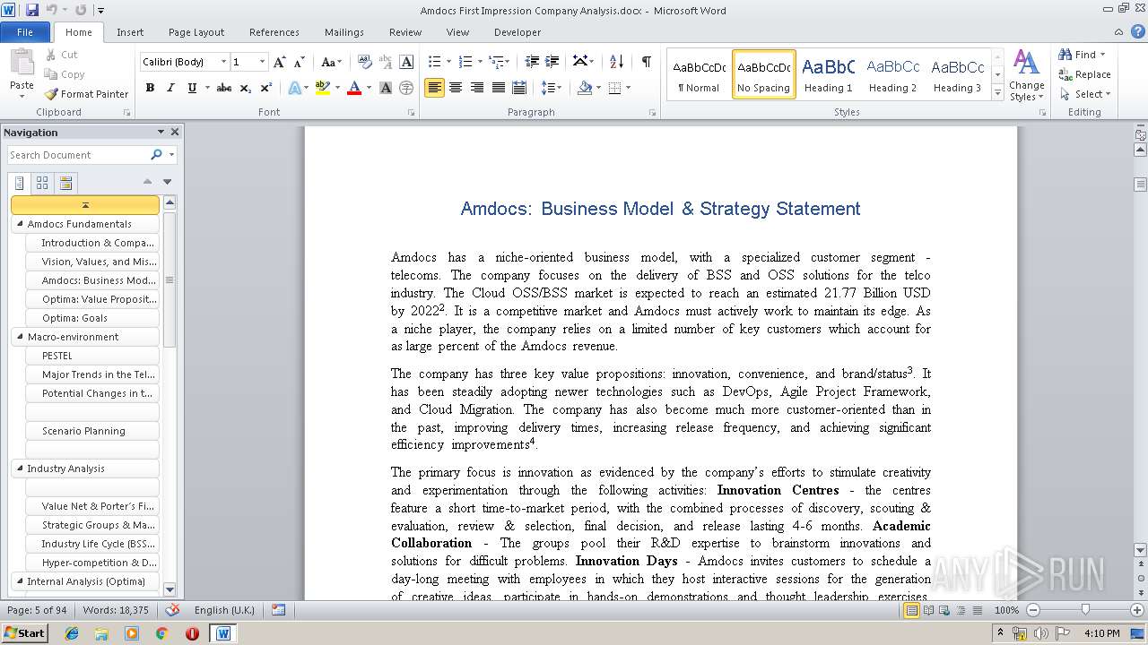Align text left

434,88
